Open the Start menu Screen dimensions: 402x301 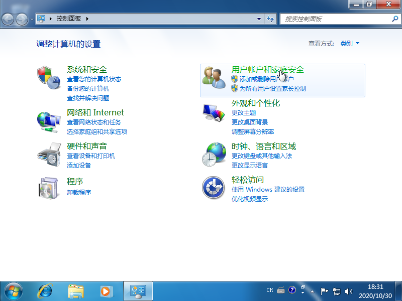coord(13,291)
